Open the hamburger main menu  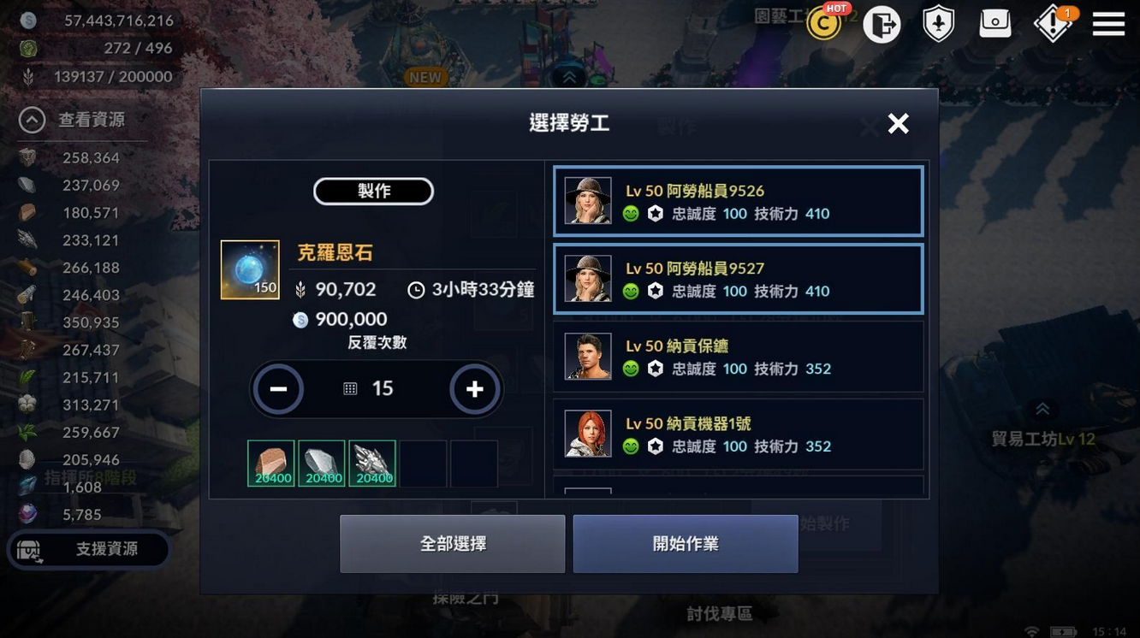(x=1108, y=24)
